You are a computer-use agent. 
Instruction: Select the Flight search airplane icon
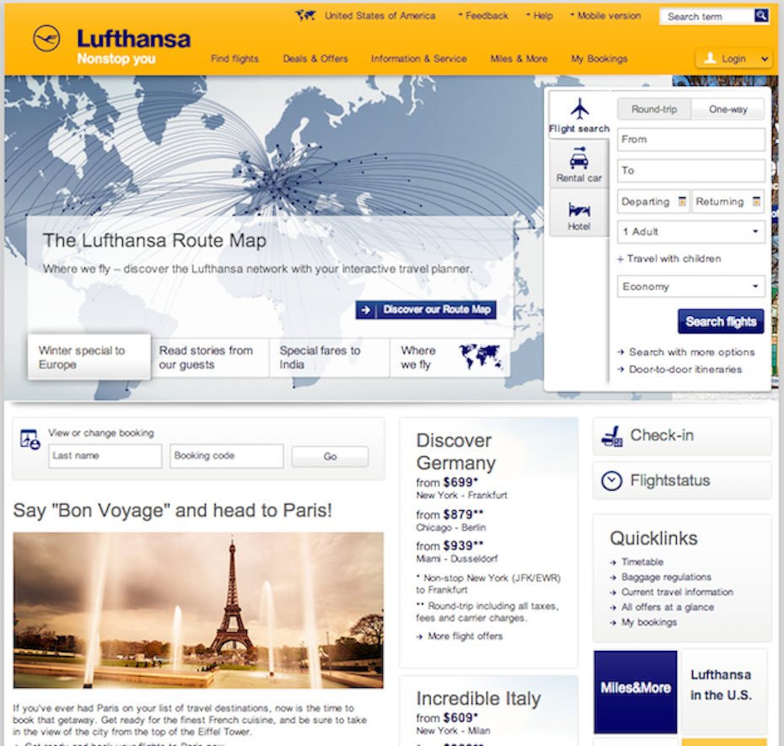point(579,110)
